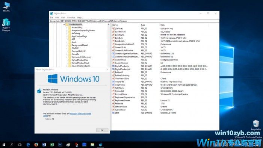Select the AdaptiveDisplayBrightness key
Image resolution: width=263 pixels, height=148 pixels.
(83, 30)
